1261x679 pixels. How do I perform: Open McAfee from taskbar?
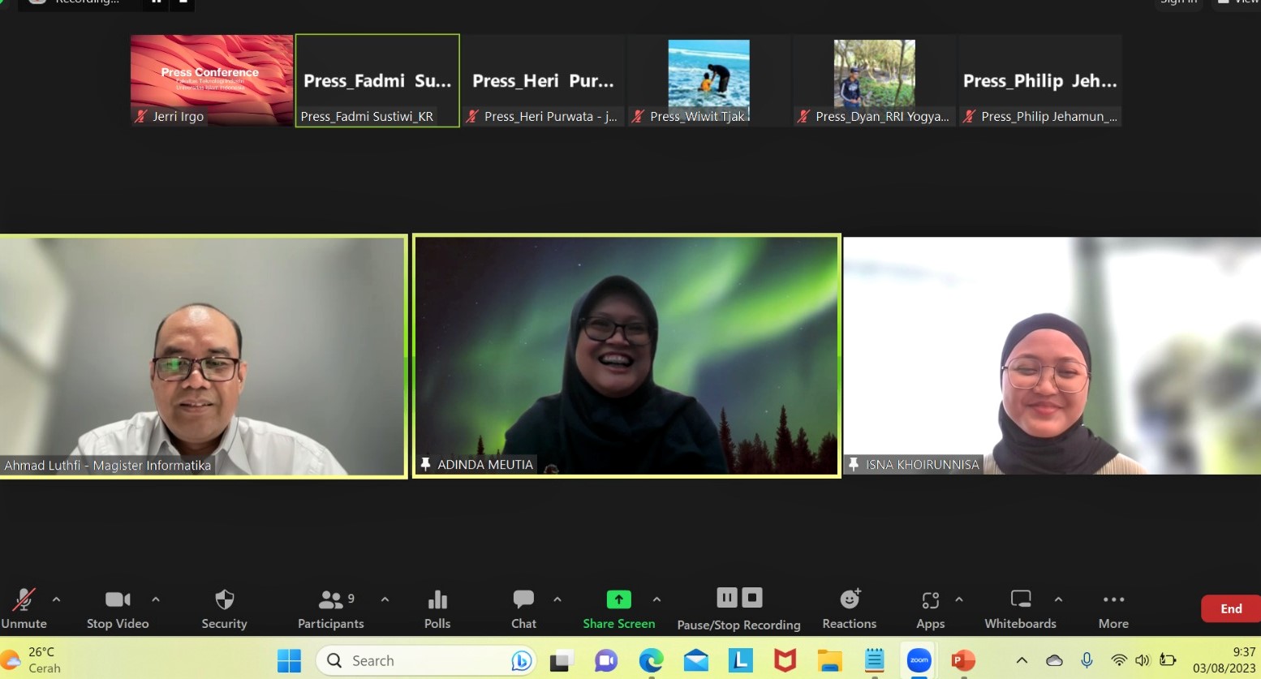[785, 660]
